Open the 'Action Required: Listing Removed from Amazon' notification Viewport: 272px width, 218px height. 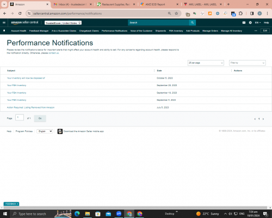[30, 107]
